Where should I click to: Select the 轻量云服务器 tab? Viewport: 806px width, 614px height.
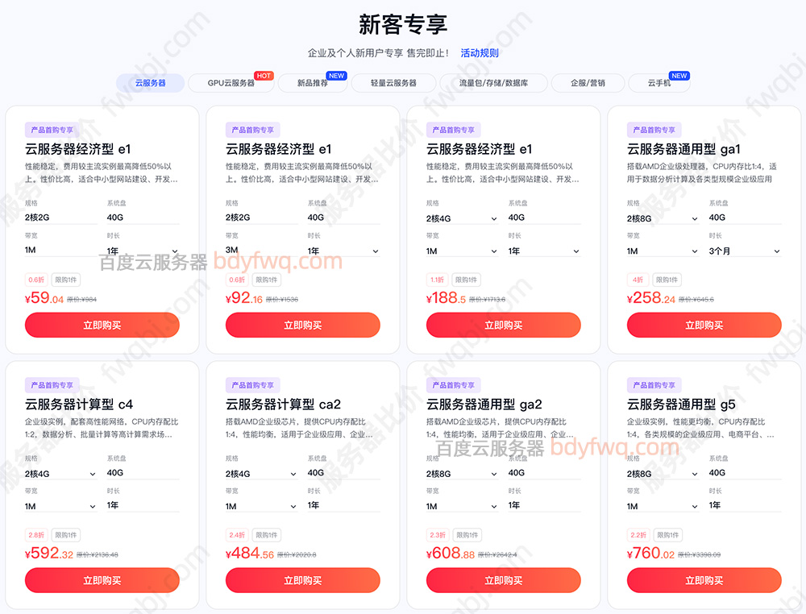coord(393,83)
